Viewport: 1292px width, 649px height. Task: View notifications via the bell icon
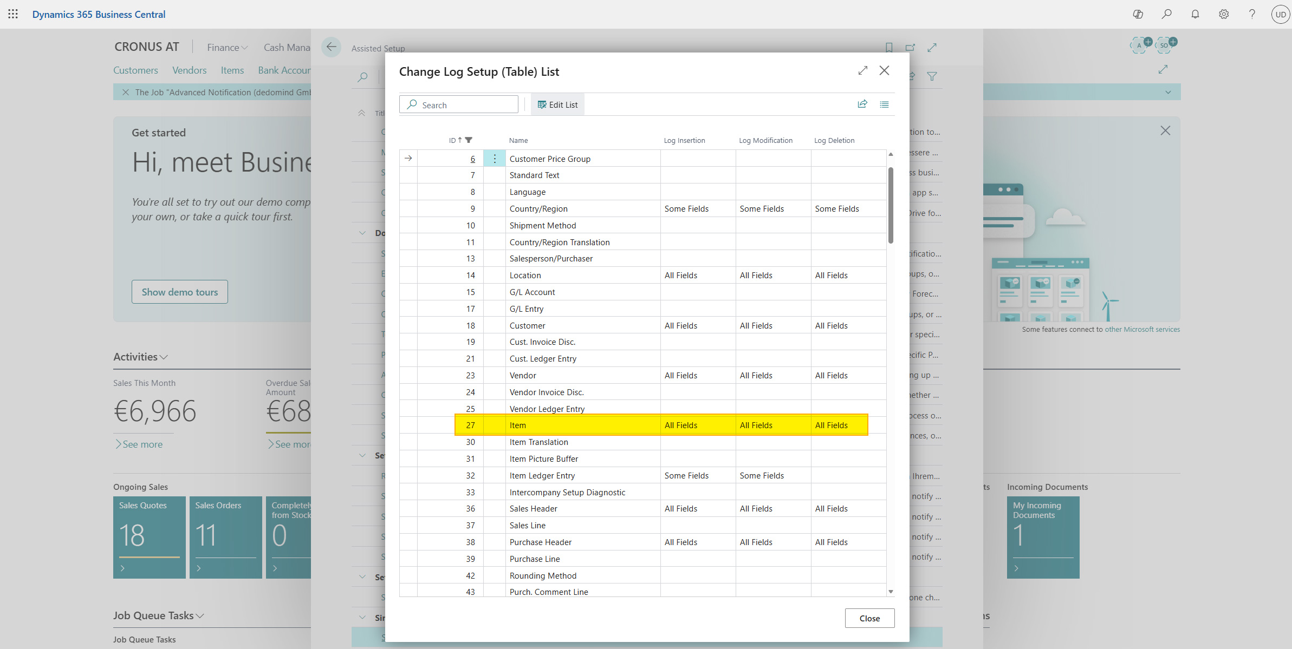click(1195, 14)
